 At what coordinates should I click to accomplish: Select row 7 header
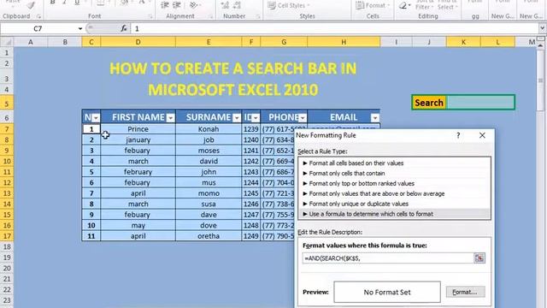(x=7, y=129)
